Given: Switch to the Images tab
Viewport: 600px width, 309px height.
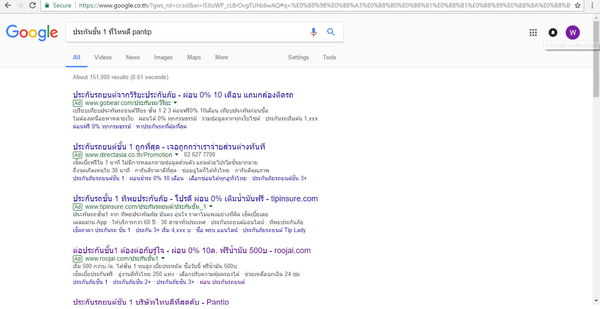Looking at the screenshot, I should pos(163,57).
